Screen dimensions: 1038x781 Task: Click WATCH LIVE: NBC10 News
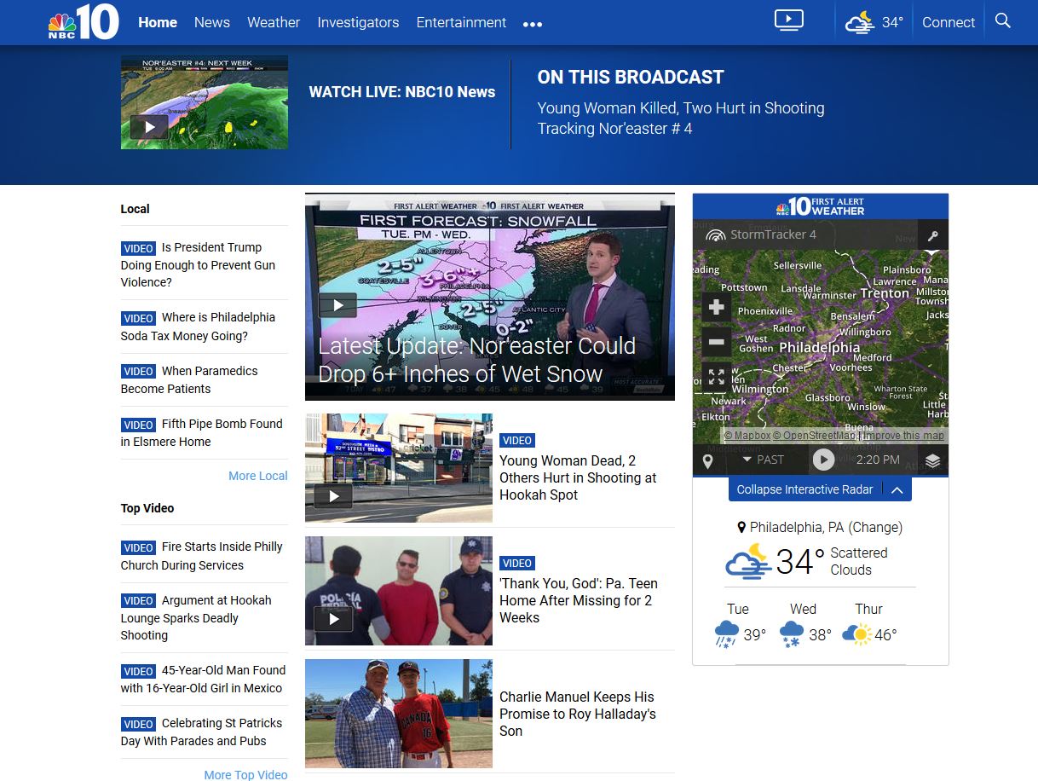pyautogui.click(x=402, y=92)
